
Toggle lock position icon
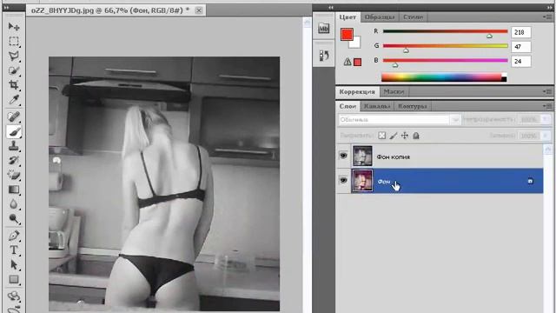click(405, 136)
